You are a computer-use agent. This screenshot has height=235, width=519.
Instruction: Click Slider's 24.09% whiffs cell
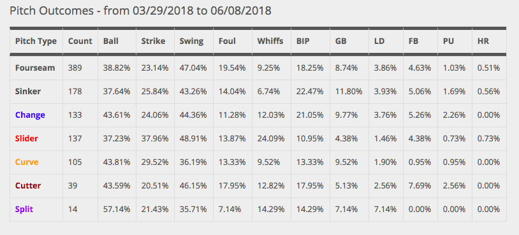pyautogui.click(x=271, y=138)
